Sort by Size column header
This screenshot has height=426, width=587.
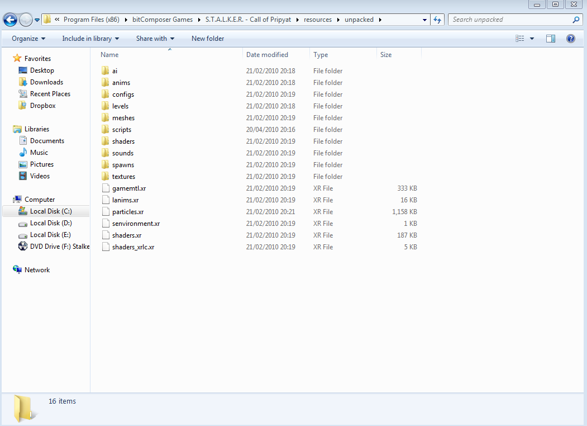(386, 55)
